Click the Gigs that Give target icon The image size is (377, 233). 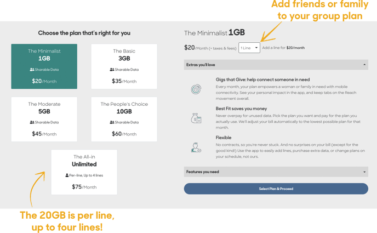point(196,89)
